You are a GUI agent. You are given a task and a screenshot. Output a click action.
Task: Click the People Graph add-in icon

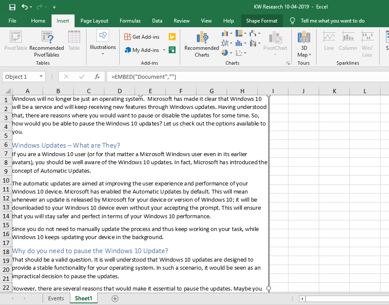click(172, 50)
